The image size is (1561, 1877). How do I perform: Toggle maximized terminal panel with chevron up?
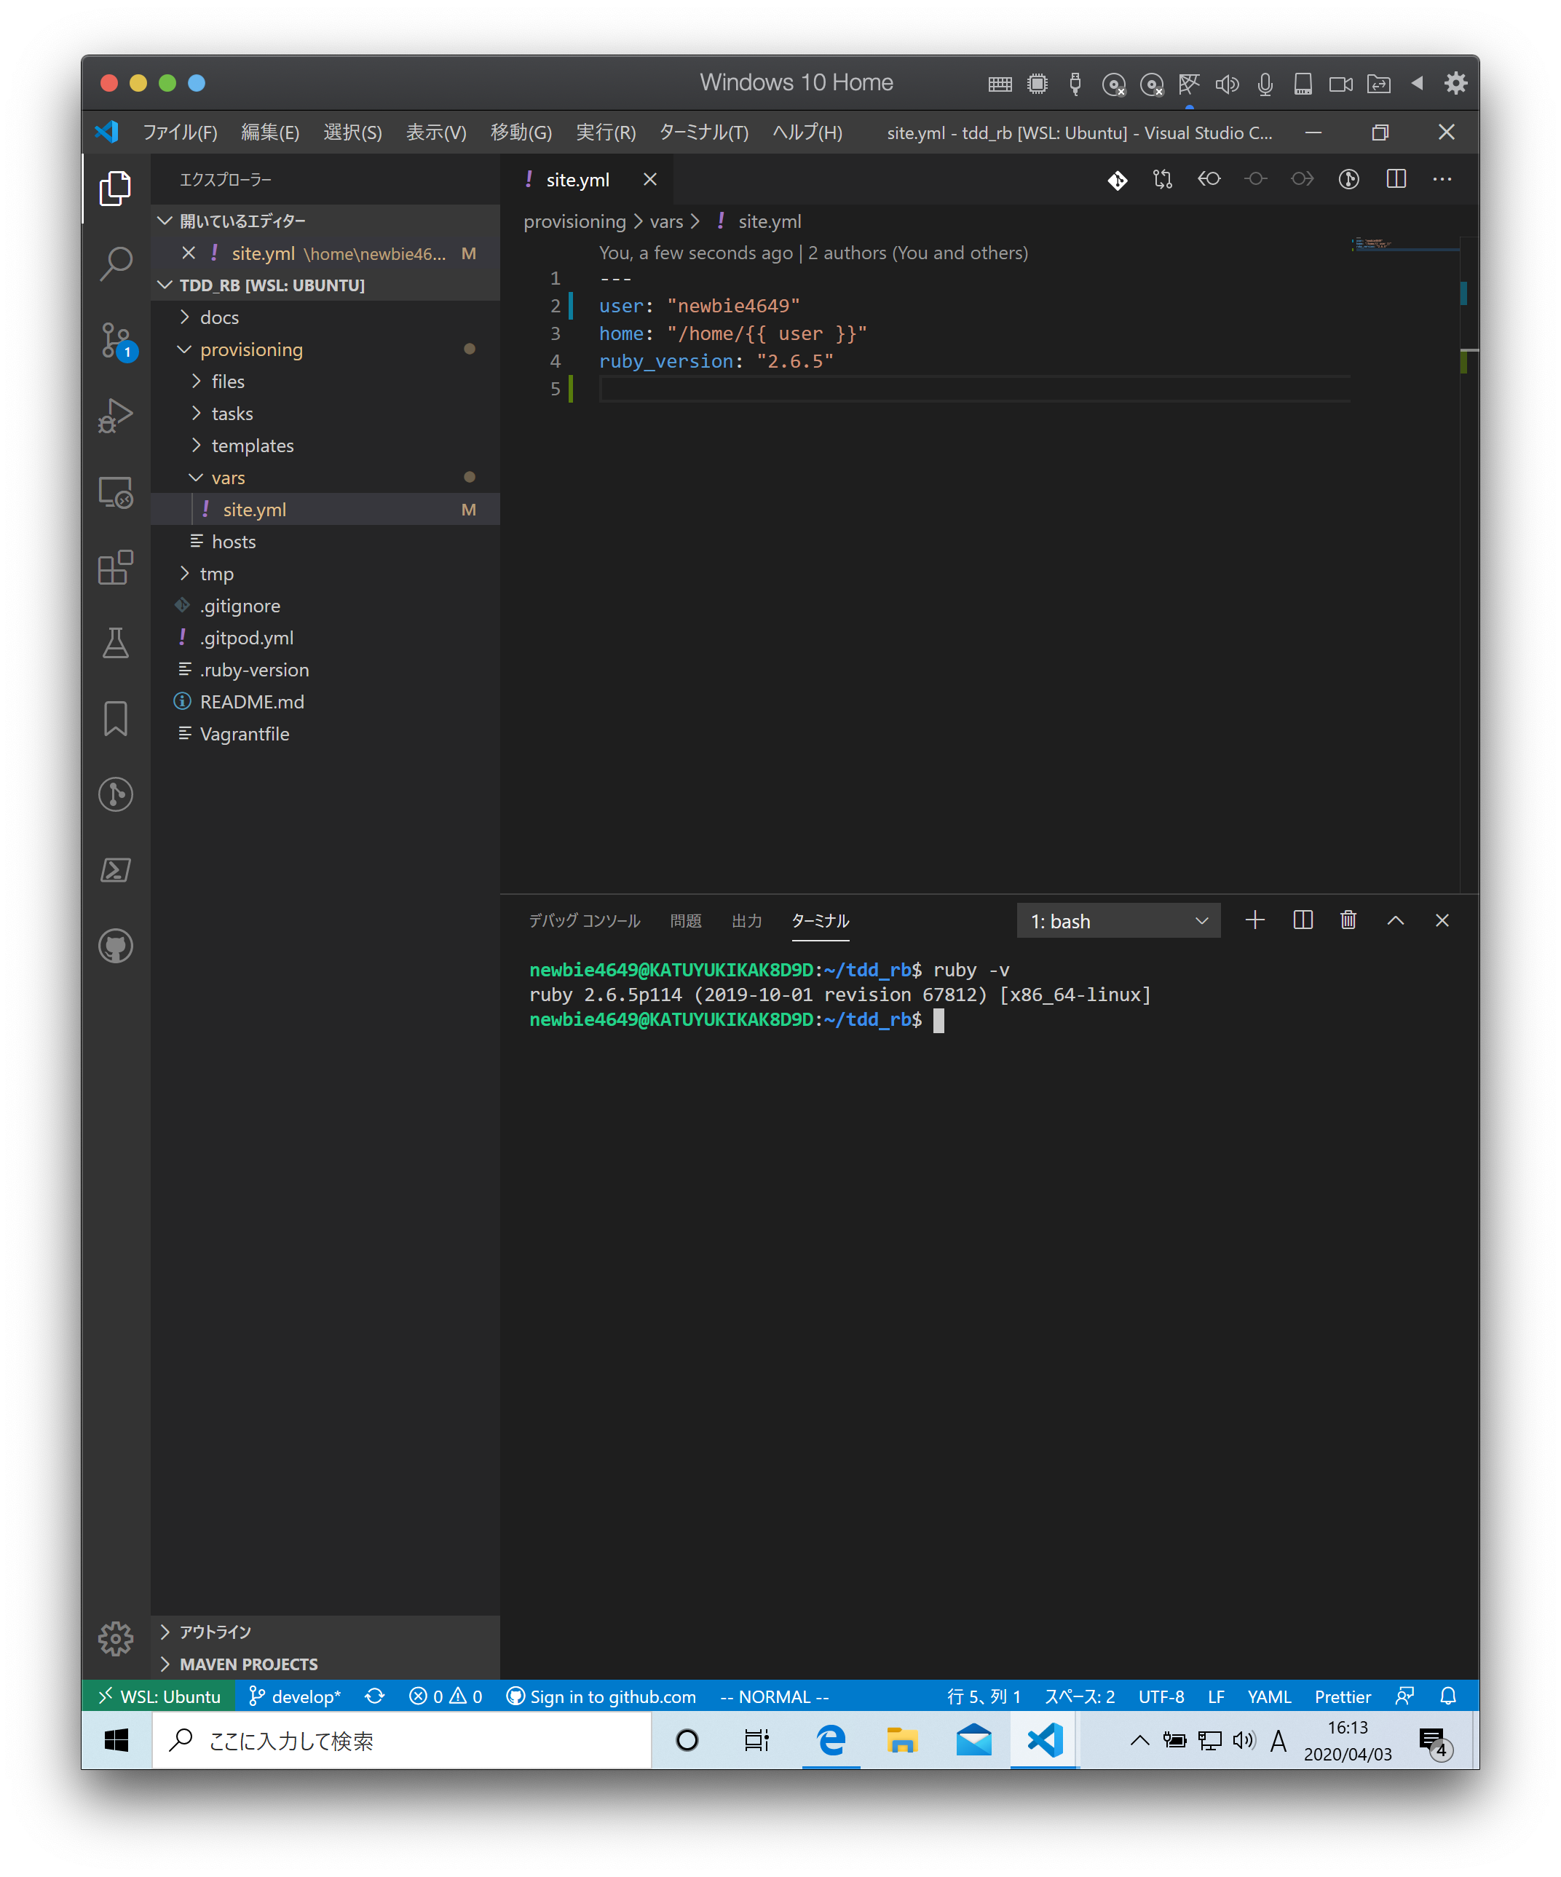pos(1395,920)
